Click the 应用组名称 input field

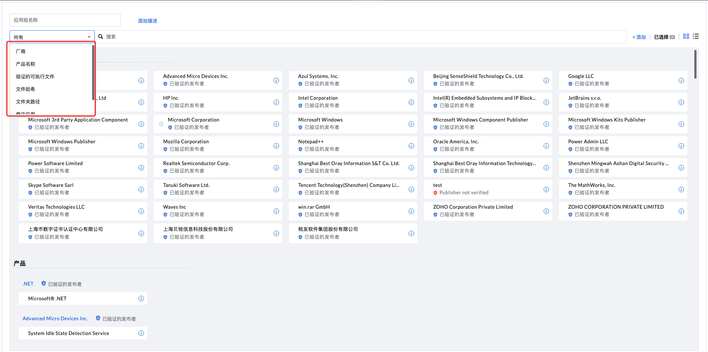tap(65, 20)
